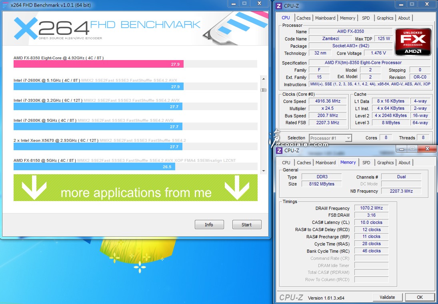Click the Channels # field Dual
The height and width of the screenshot is (304, 438).
[401, 177]
